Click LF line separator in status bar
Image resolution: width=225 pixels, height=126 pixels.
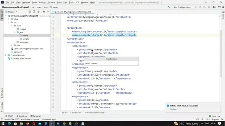(202, 119)
